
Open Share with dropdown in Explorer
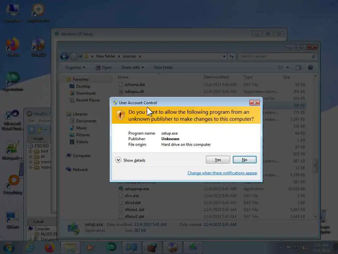(x=132, y=67)
